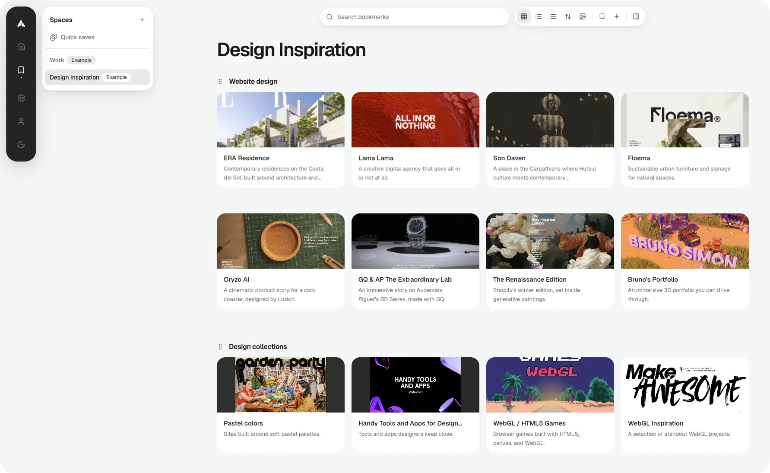
Task: Click the Website design section heading
Action: pos(253,81)
